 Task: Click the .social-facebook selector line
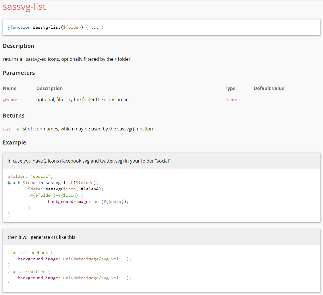coord(30,253)
